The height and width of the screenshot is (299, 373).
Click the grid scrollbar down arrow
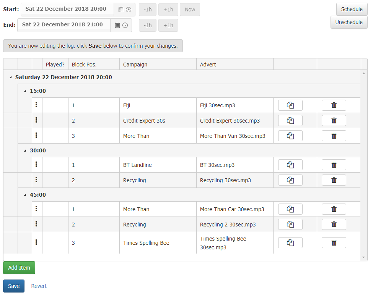click(x=364, y=258)
